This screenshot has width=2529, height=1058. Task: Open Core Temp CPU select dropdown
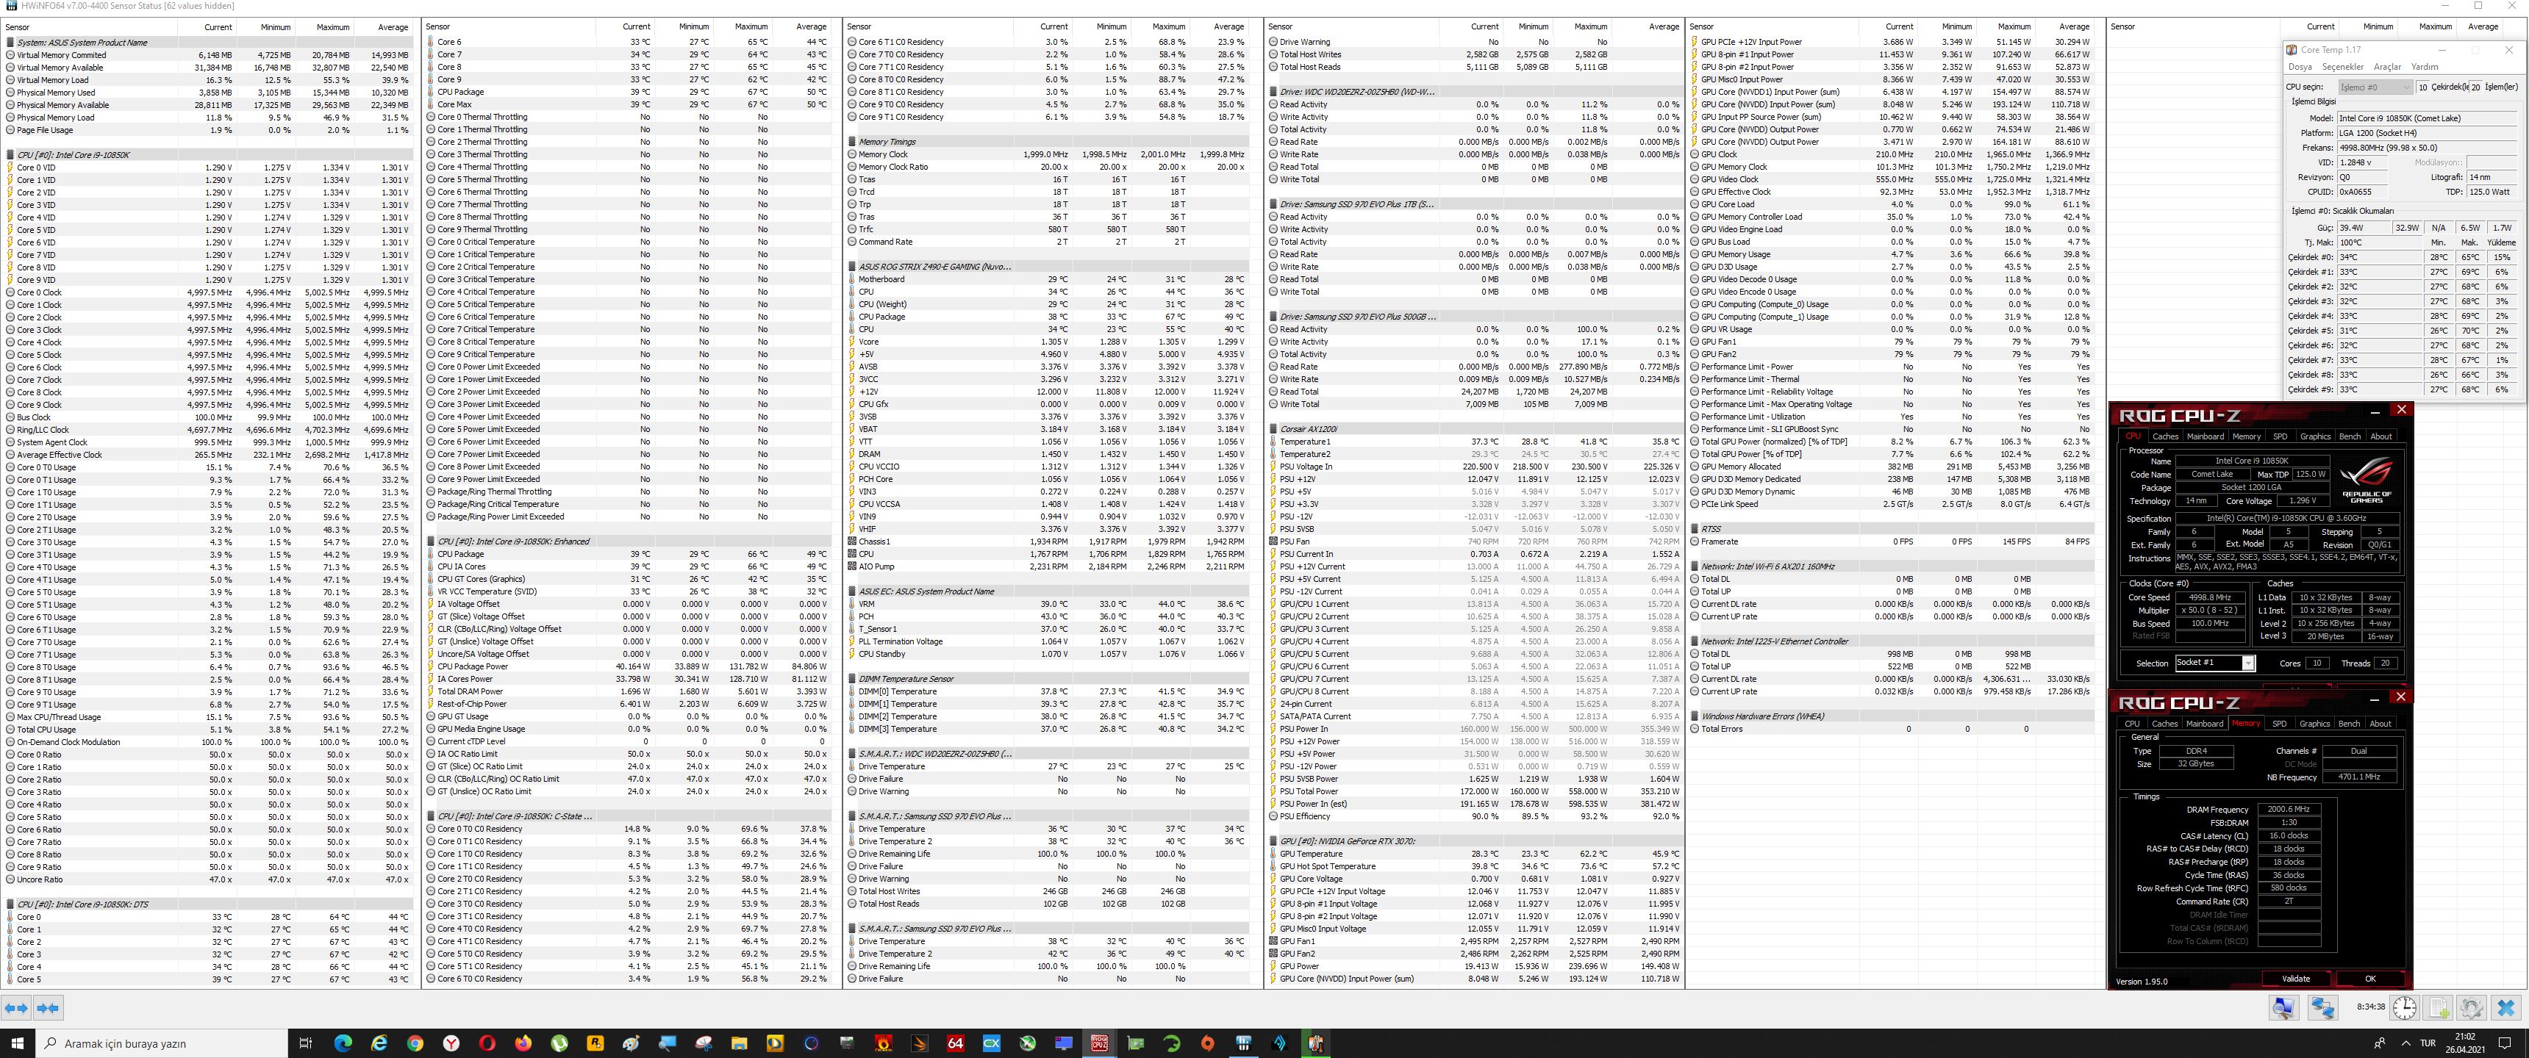pyautogui.click(x=2373, y=87)
